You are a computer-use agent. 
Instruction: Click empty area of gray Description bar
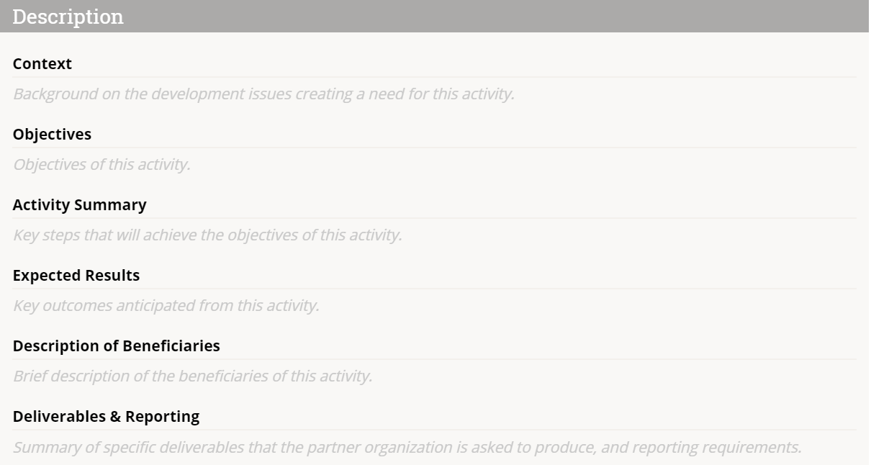tap(497, 17)
